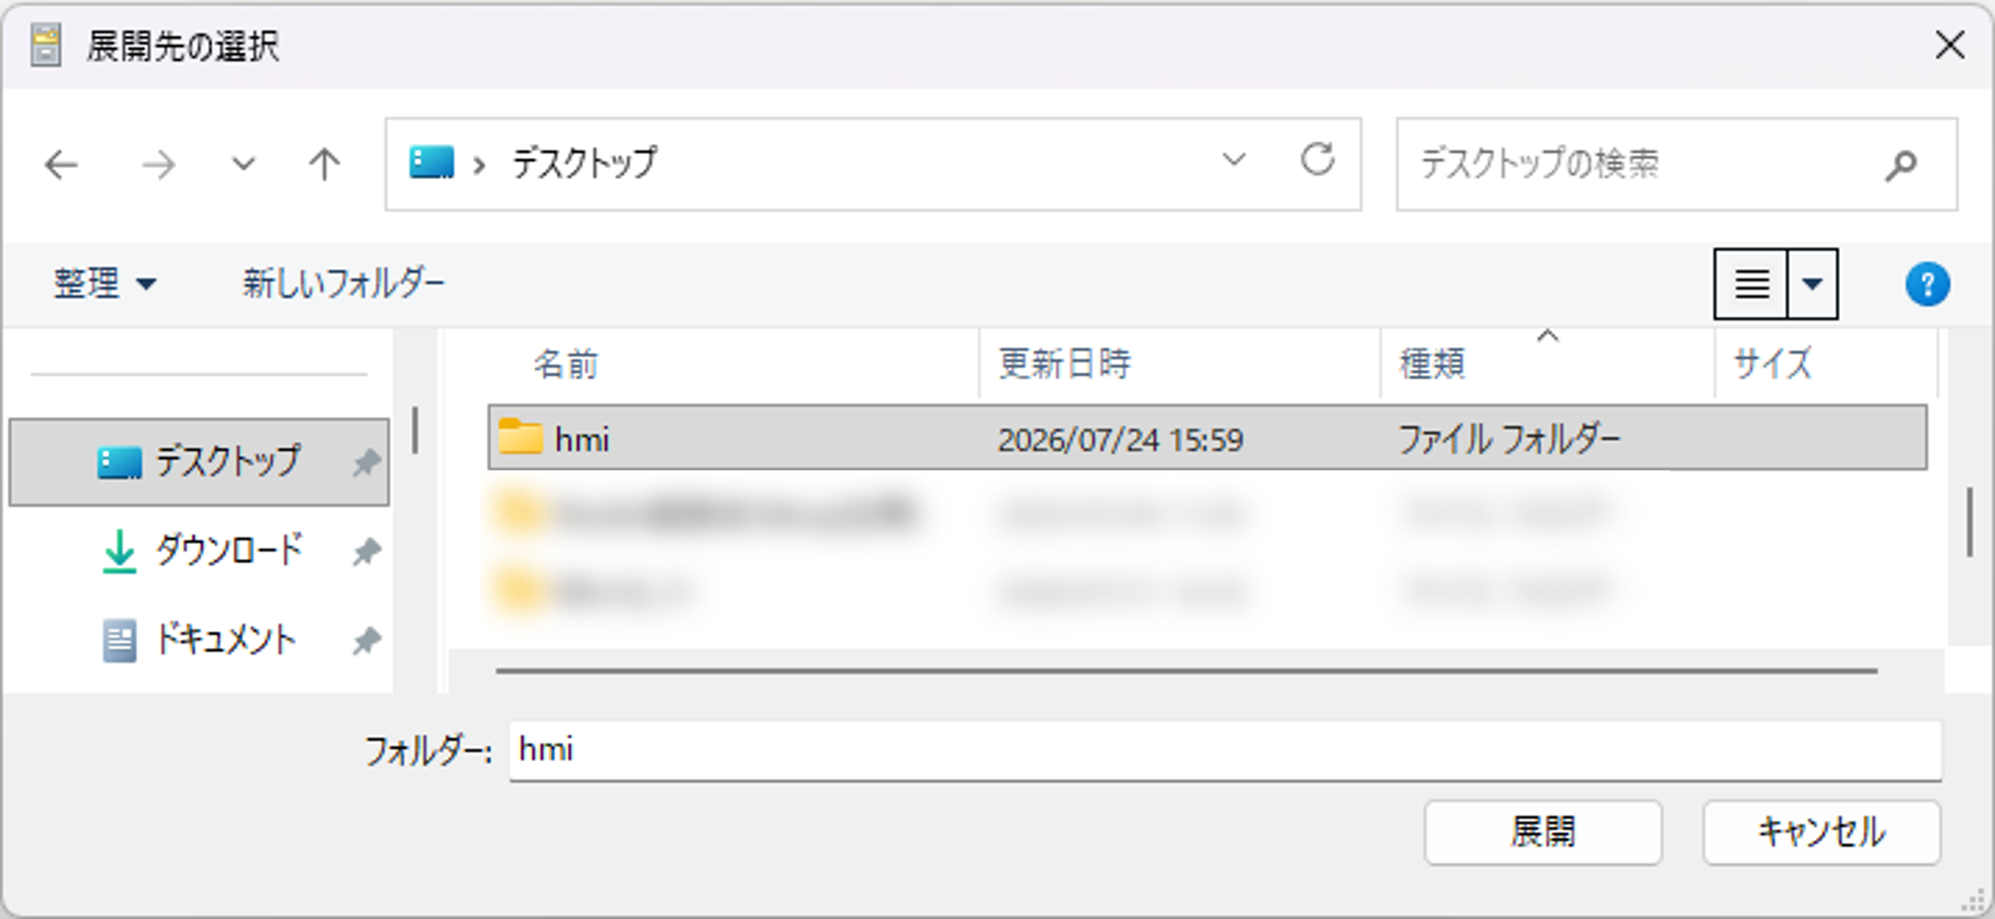The height and width of the screenshot is (919, 1995).
Task: Click the 展開 button
Action: click(x=1543, y=832)
